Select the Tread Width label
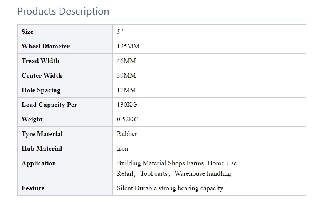The width and height of the screenshot is (319, 203). coord(40,61)
